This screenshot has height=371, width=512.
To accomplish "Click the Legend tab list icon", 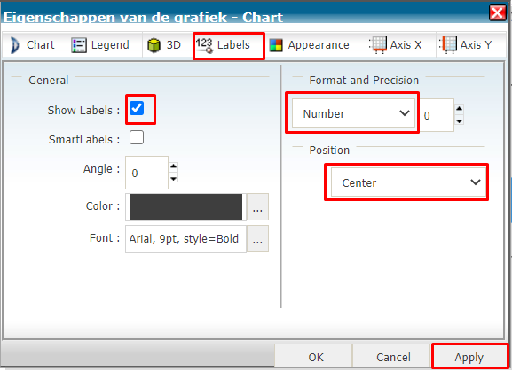I will pyautogui.click(x=79, y=45).
